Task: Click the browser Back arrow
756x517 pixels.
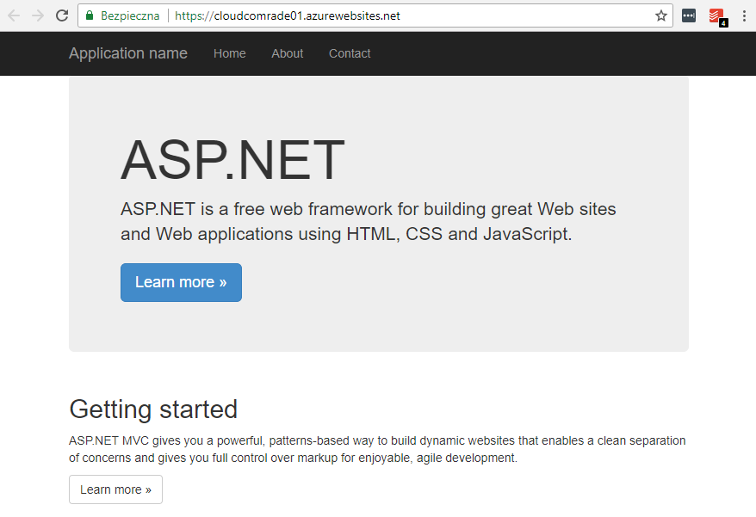Action: click(14, 15)
